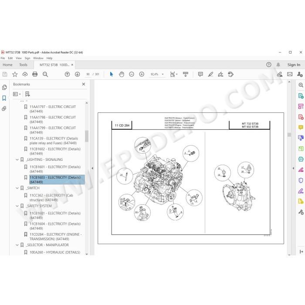Screen dimensions: 305x305
Task: Zoom out with minus icon
Action: (132, 74)
